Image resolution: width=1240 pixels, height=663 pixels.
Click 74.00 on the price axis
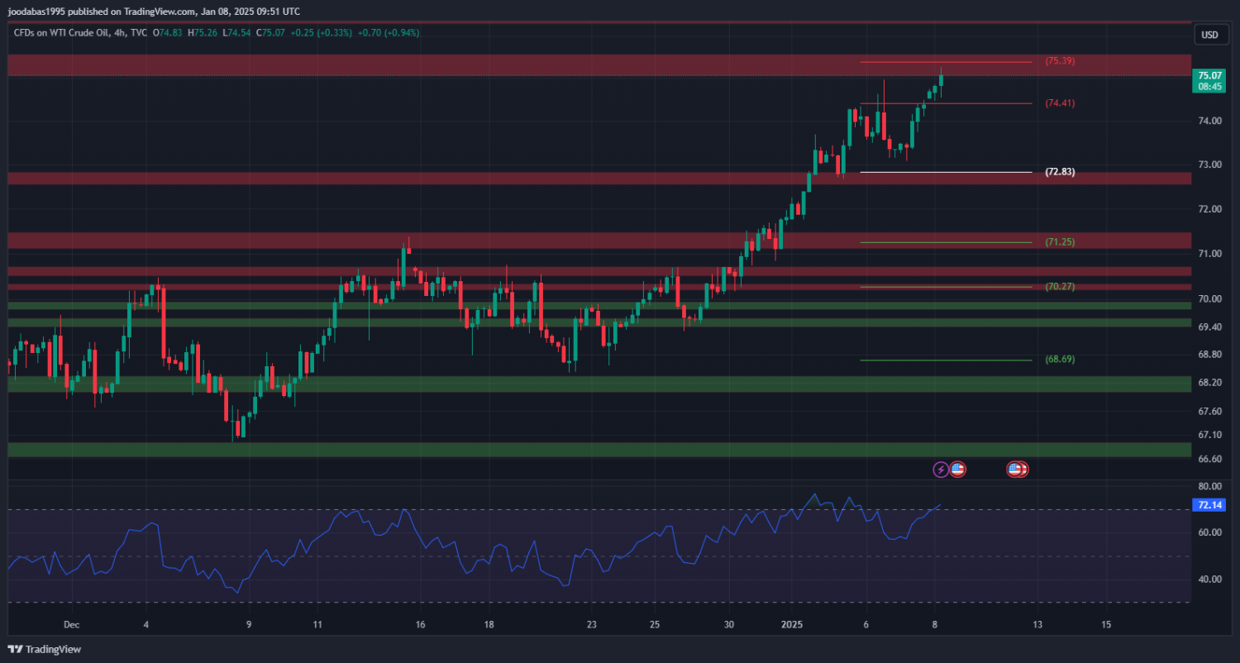[x=1209, y=121]
